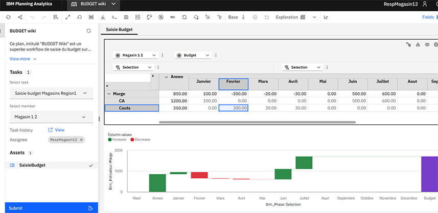This screenshot has width=438, height=213.
Task: Refresh the BUDGET wiki plan panel
Action: coord(88,31)
